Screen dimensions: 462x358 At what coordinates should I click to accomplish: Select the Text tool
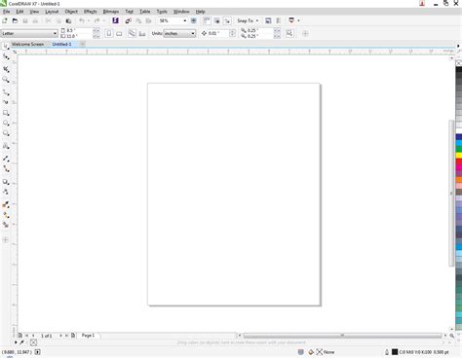coord(6,146)
